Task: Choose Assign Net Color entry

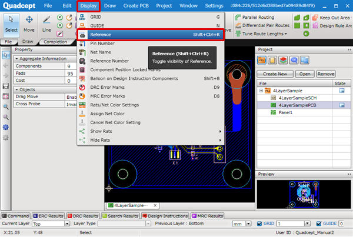Action: [x=151, y=114]
